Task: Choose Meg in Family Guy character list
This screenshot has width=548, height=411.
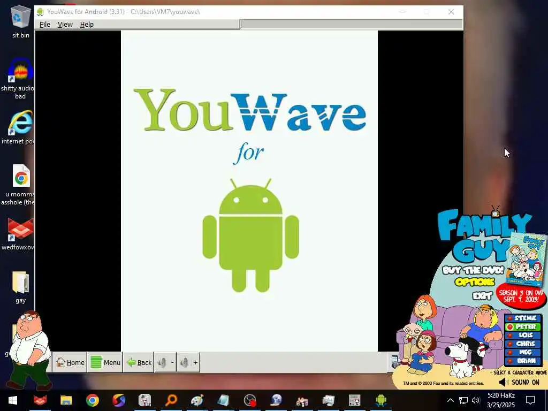Action: (523, 352)
